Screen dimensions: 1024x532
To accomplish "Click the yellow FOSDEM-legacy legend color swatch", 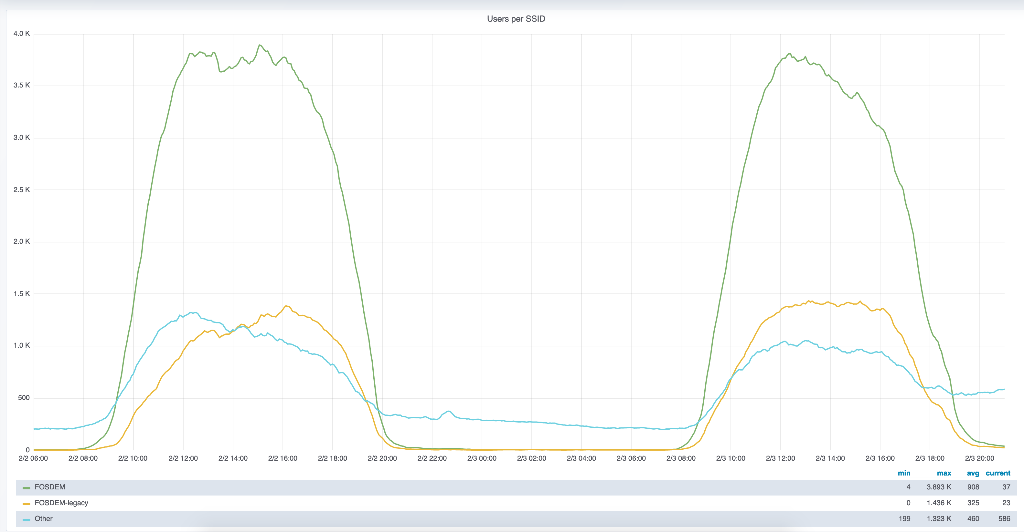I will [x=26, y=503].
